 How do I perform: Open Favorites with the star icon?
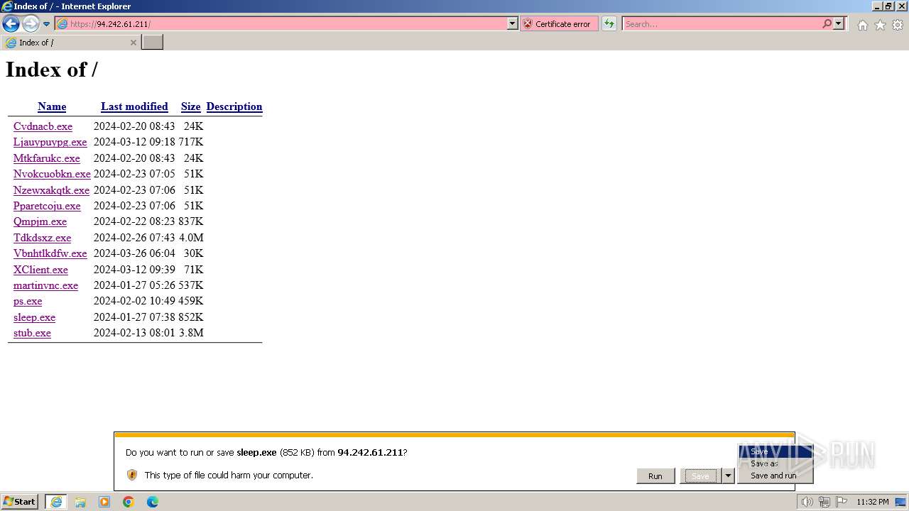(x=880, y=25)
